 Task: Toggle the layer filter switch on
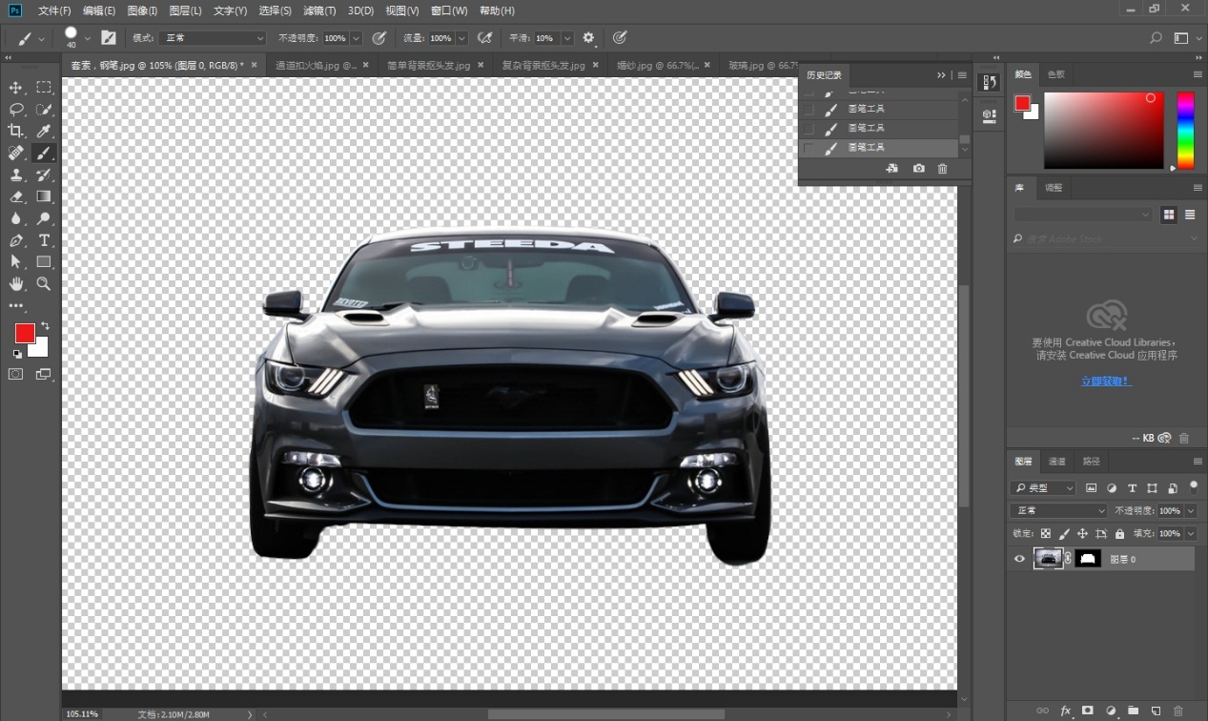pos(1193,486)
